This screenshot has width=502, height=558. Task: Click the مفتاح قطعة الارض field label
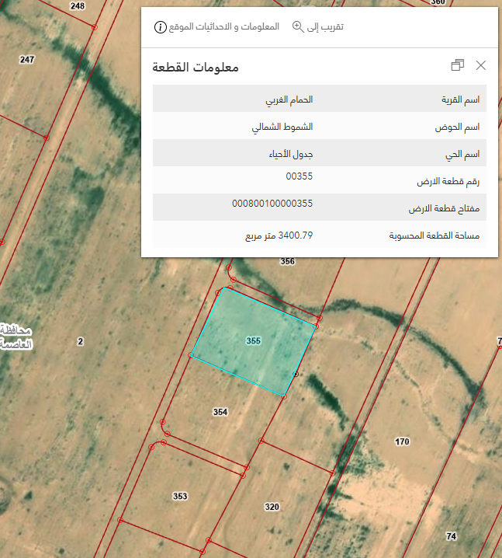click(x=444, y=208)
